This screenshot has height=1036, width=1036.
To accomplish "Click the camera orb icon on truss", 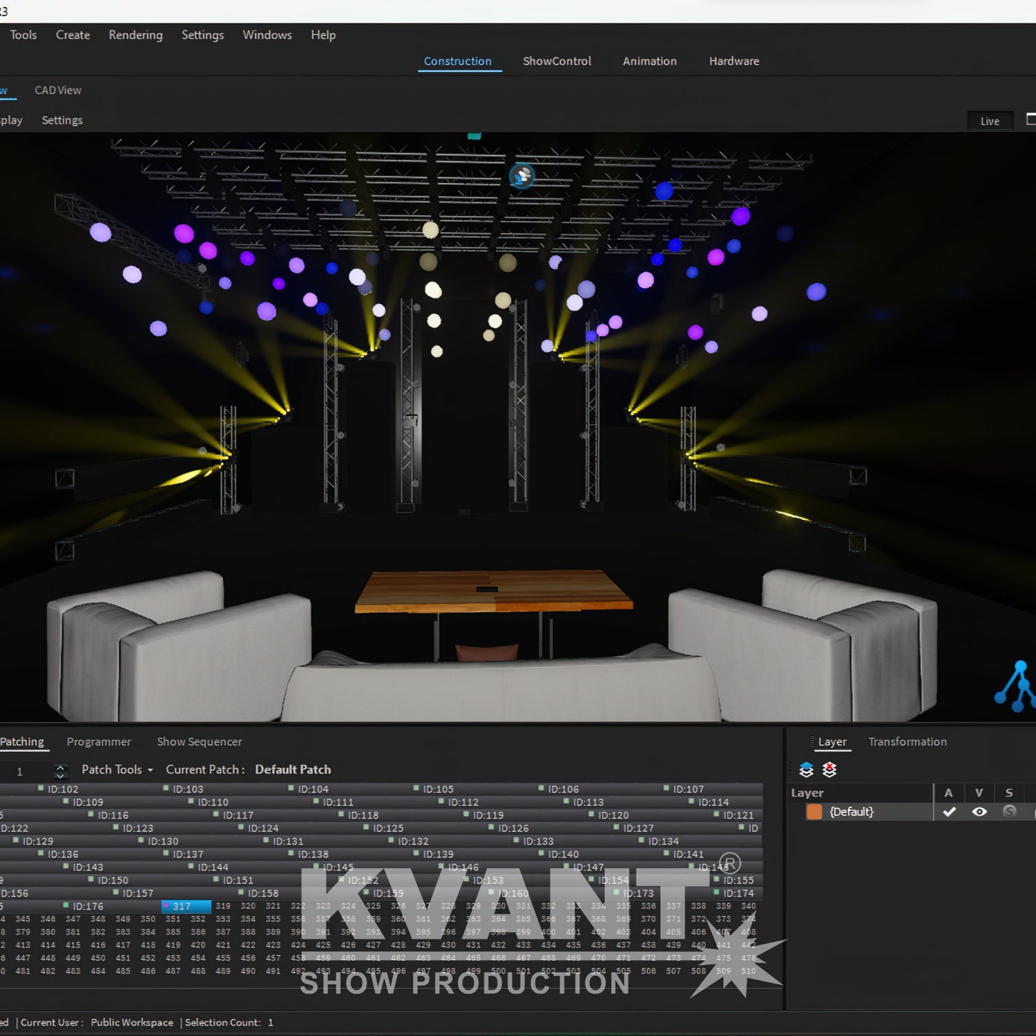I will click(521, 176).
